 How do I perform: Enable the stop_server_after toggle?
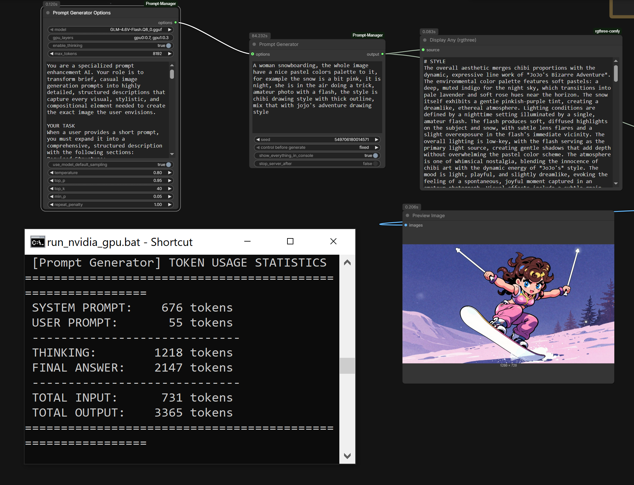pyautogui.click(x=375, y=163)
